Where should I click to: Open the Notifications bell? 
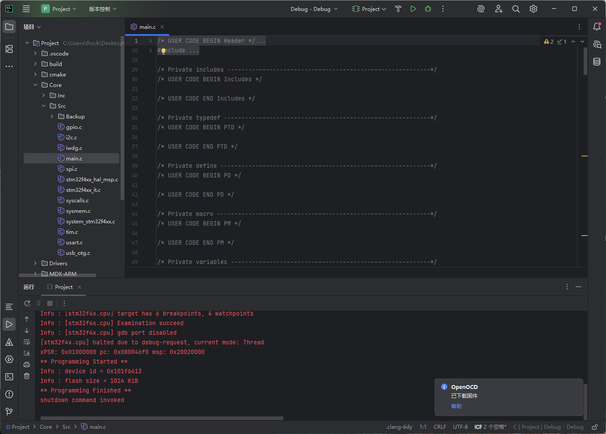(x=597, y=27)
